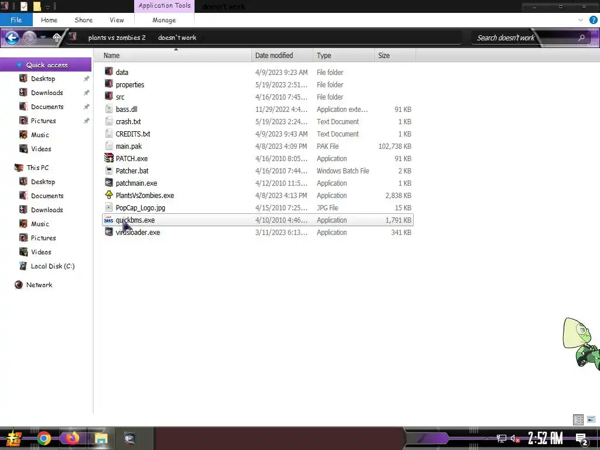This screenshot has width=600, height=450.
Task: Click the Windows Batch File type cell
Action: point(343,171)
